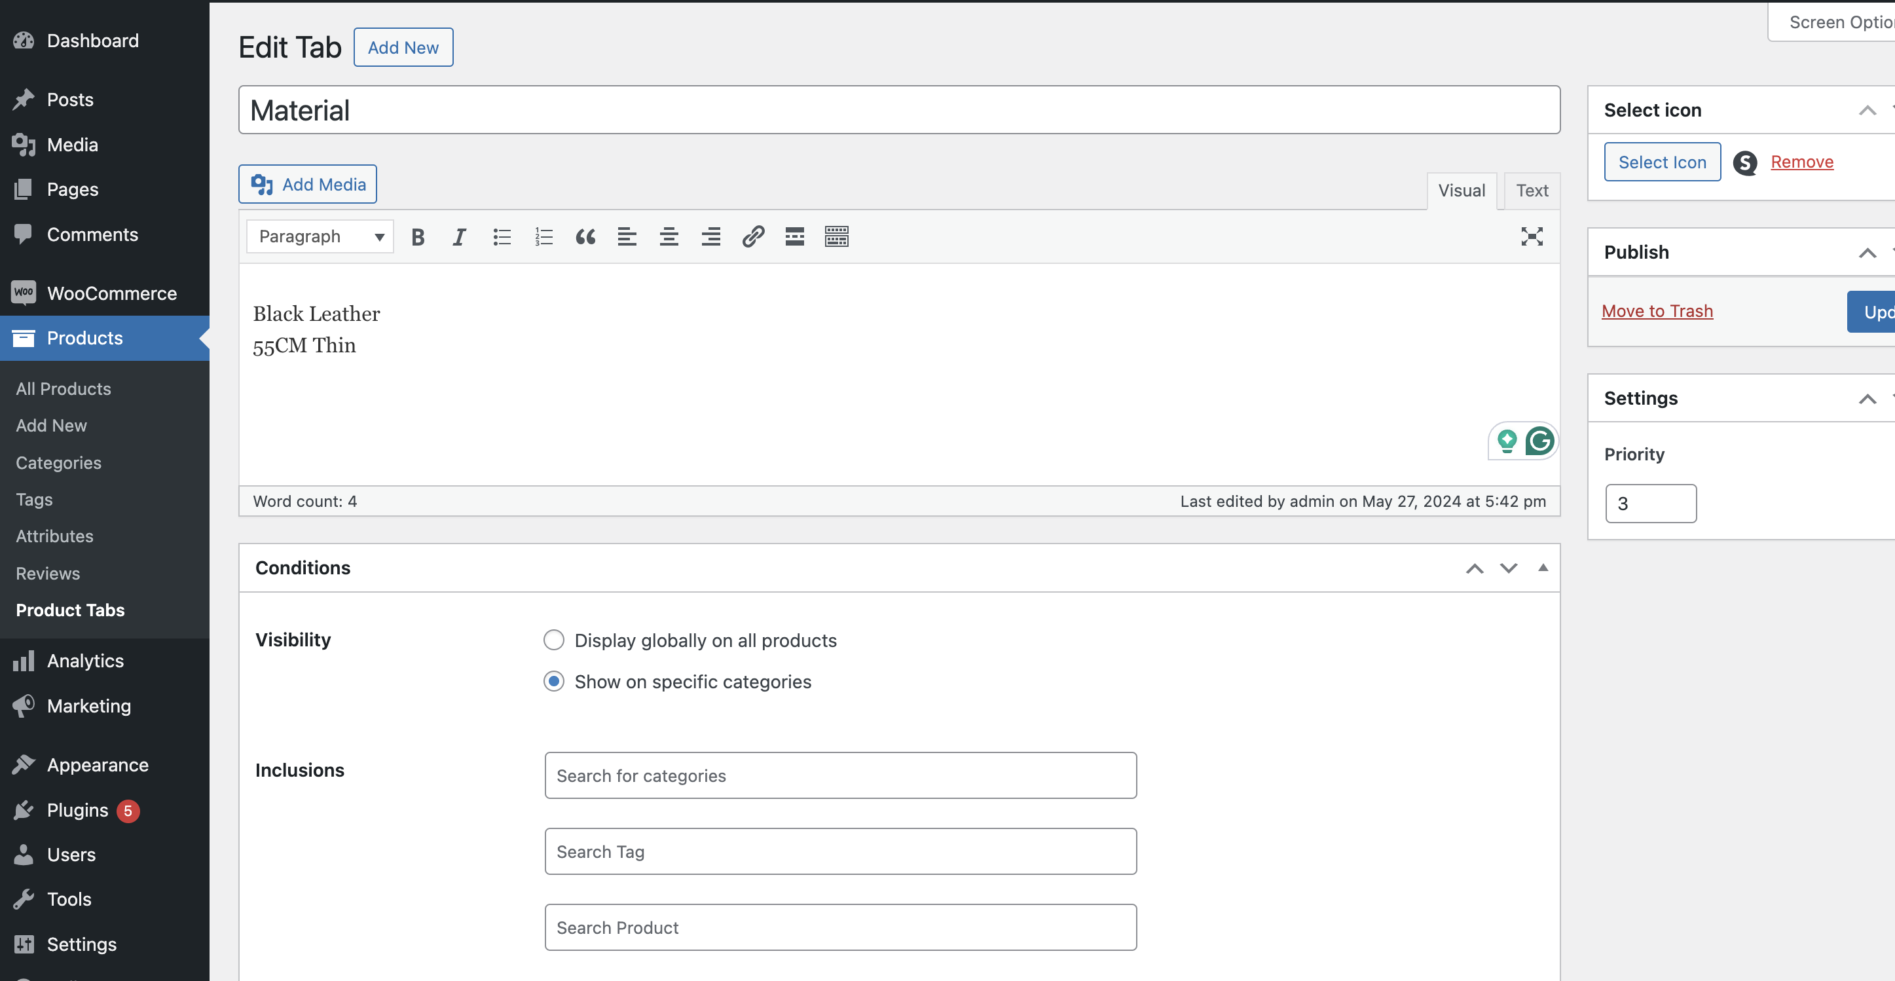Open the Paragraph format dropdown

click(x=320, y=237)
